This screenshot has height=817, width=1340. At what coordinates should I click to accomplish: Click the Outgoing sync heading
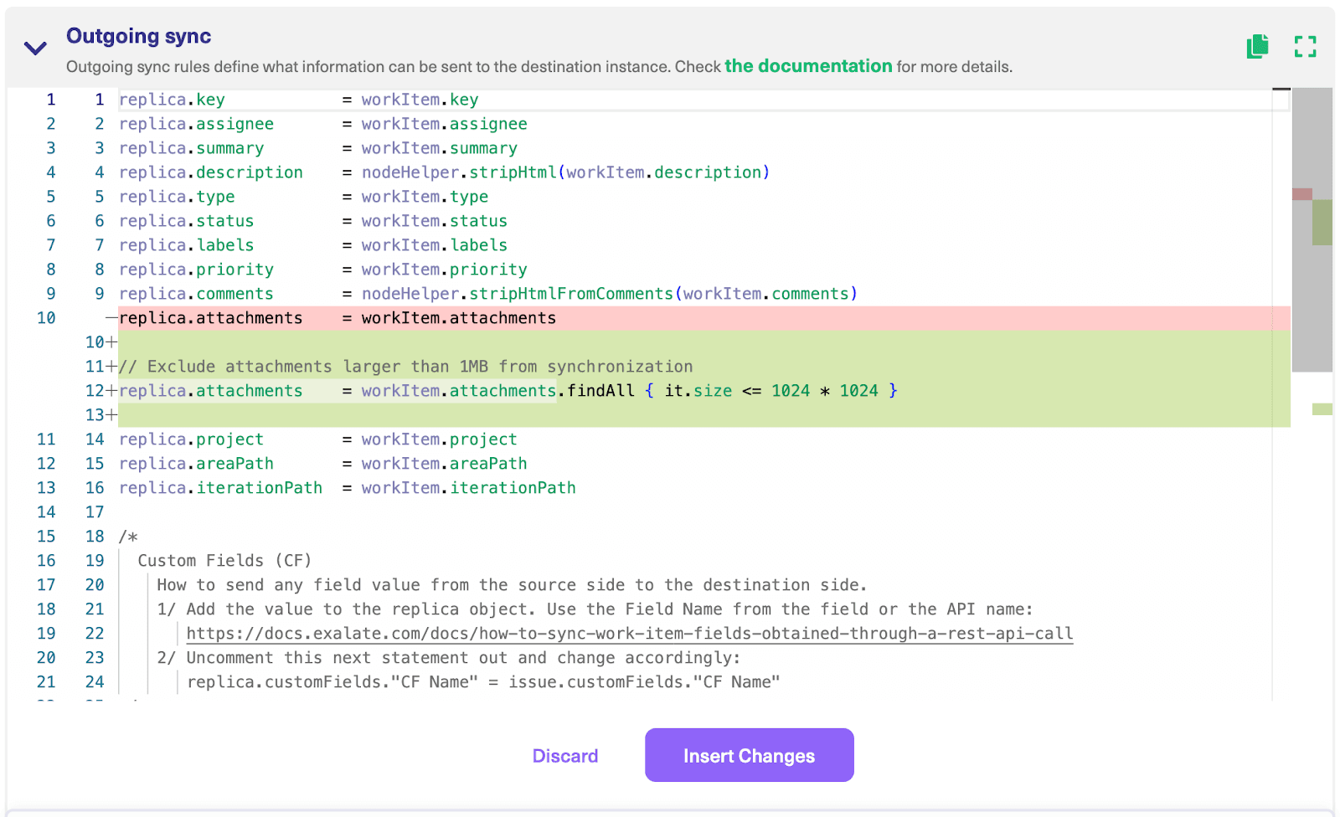click(138, 36)
